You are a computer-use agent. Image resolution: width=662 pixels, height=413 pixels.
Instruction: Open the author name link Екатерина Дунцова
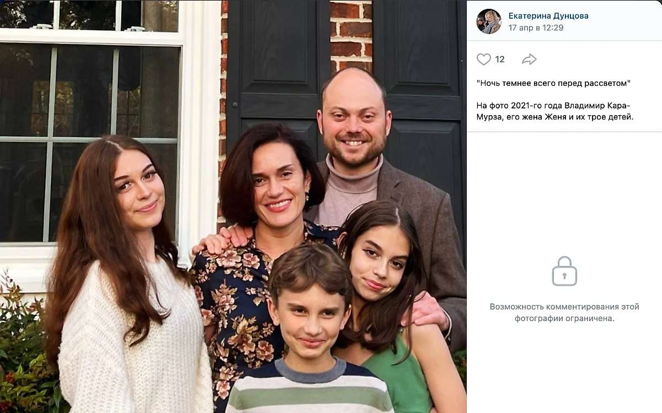click(548, 15)
